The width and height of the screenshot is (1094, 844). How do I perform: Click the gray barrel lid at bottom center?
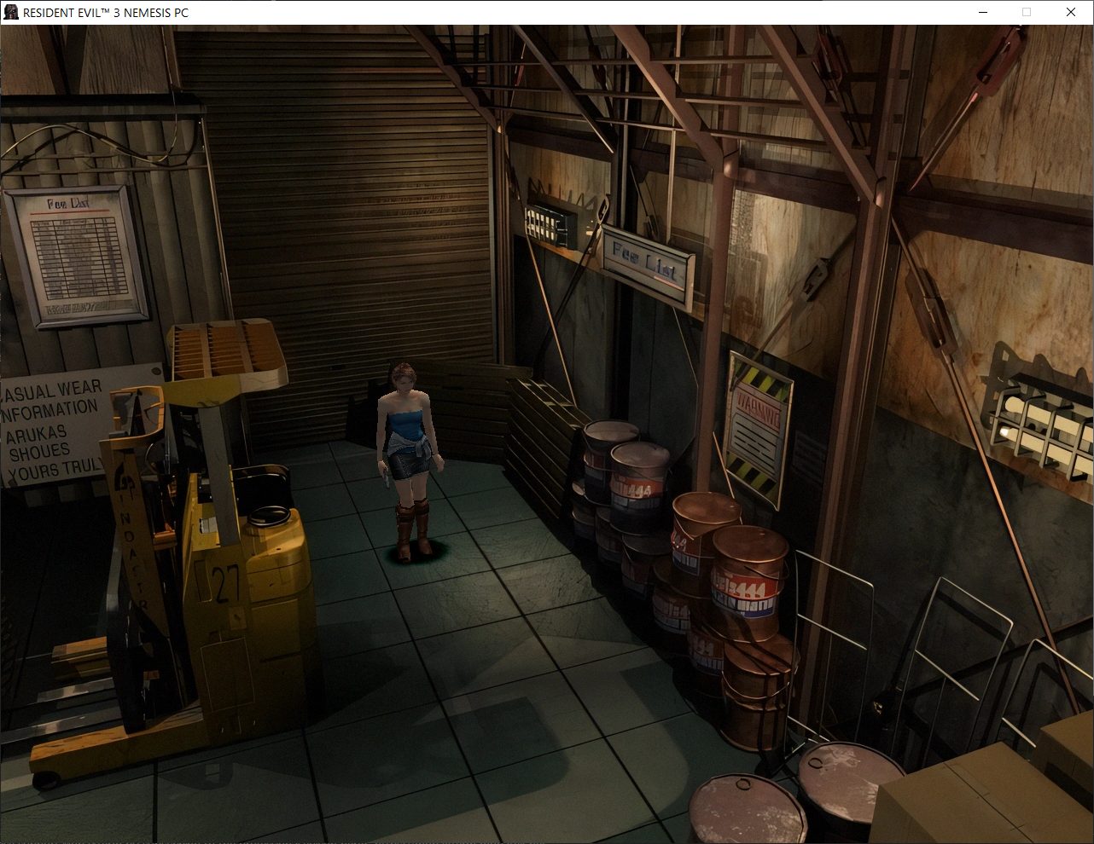(747, 808)
